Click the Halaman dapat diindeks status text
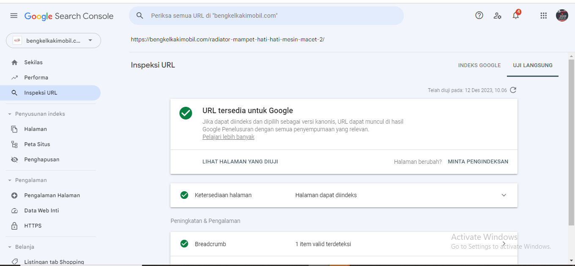This screenshot has width=575, height=266. (326, 195)
